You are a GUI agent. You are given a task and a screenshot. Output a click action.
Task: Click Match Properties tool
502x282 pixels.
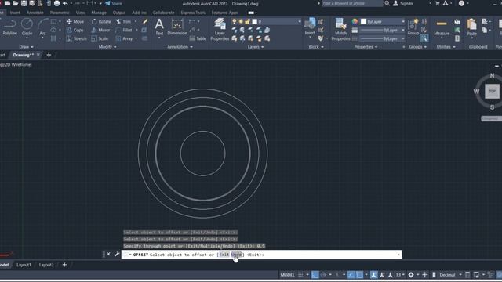coord(340,30)
